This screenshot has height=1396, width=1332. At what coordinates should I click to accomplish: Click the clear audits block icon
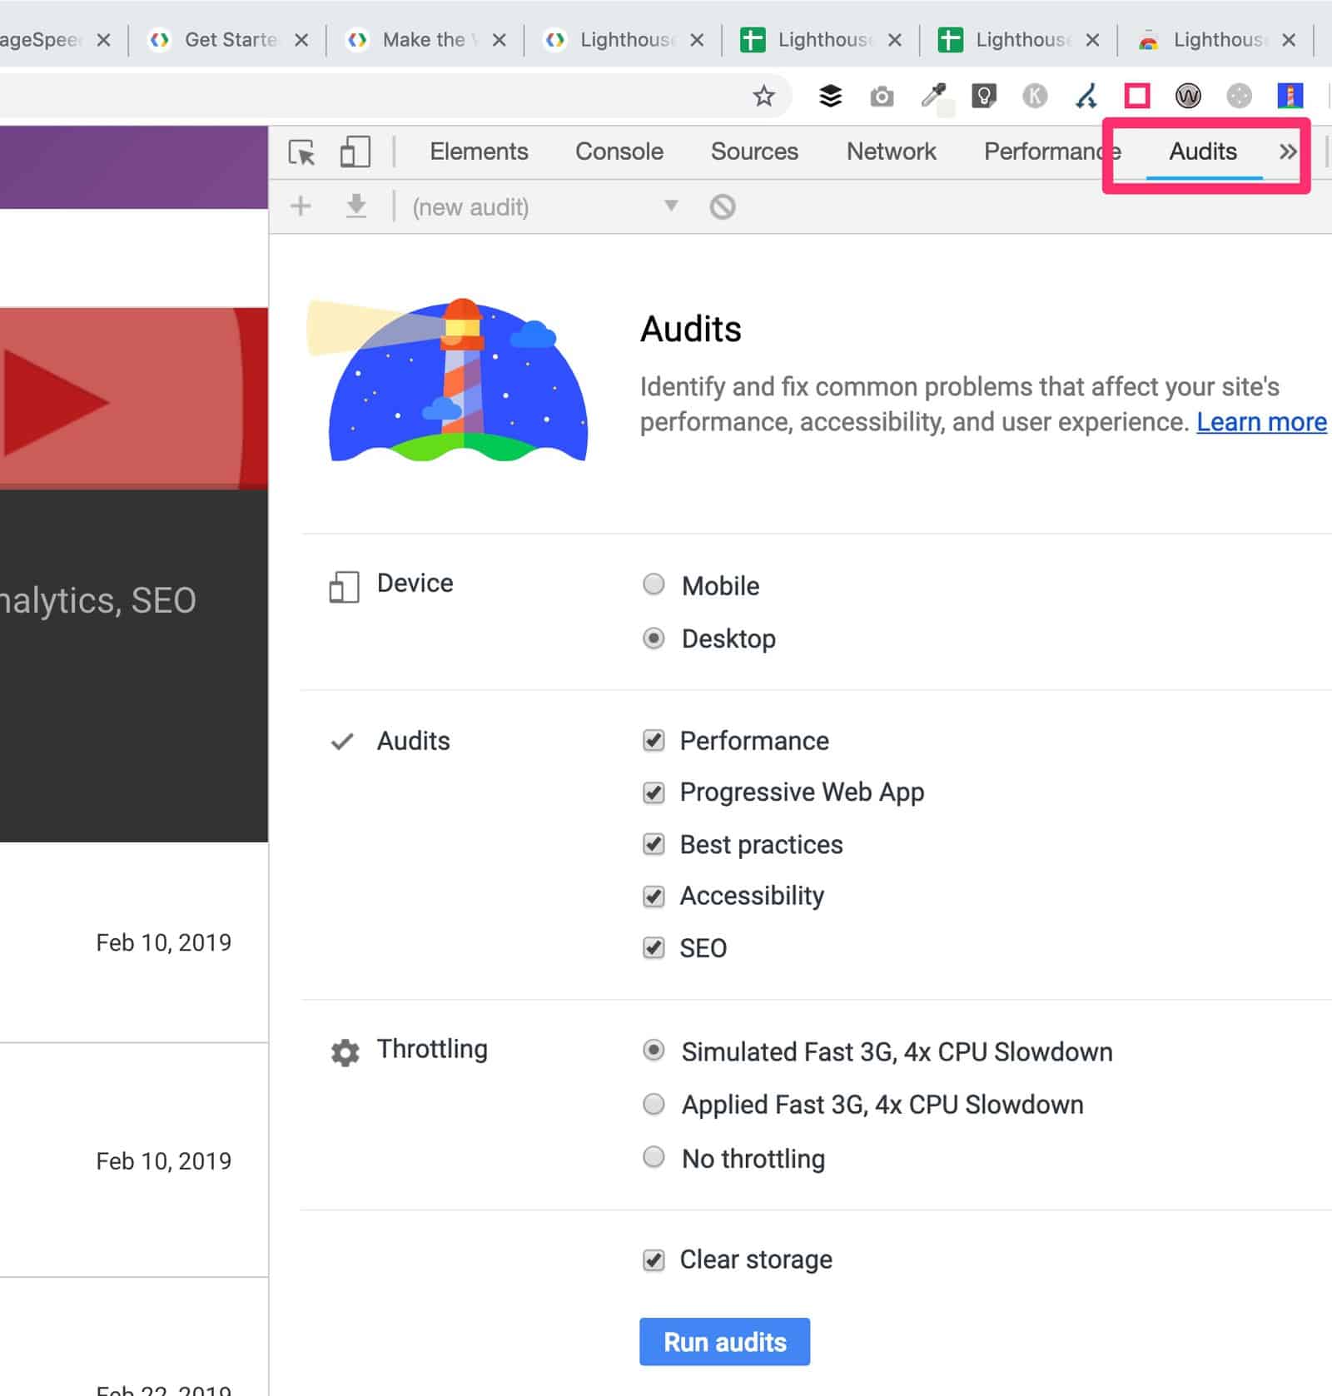tap(722, 206)
